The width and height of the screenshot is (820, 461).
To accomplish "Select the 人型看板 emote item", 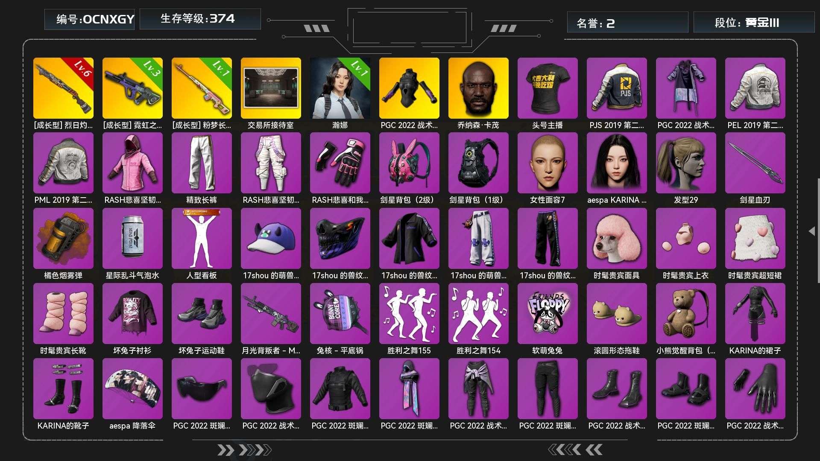I will [x=202, y=238].
